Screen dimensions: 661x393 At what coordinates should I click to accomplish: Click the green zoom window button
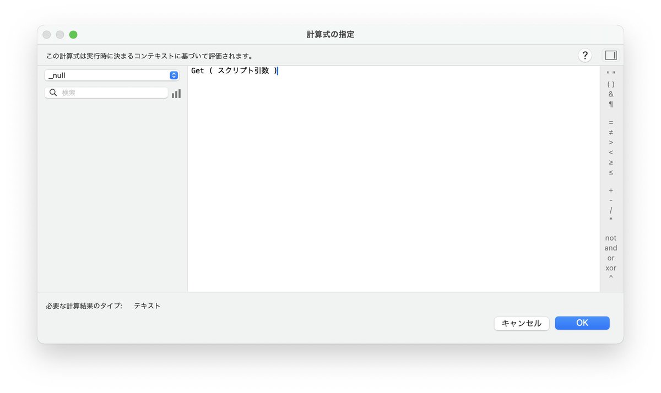pos(73,35)
